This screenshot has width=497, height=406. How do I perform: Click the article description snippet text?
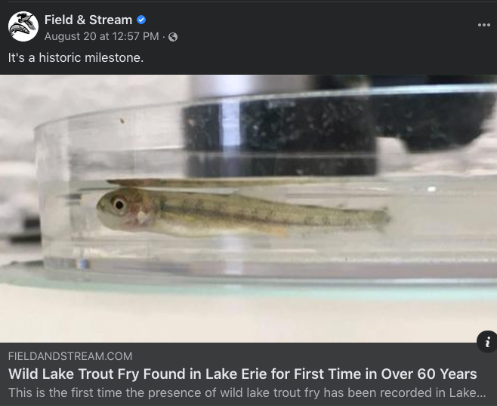[x=247, y=392]
